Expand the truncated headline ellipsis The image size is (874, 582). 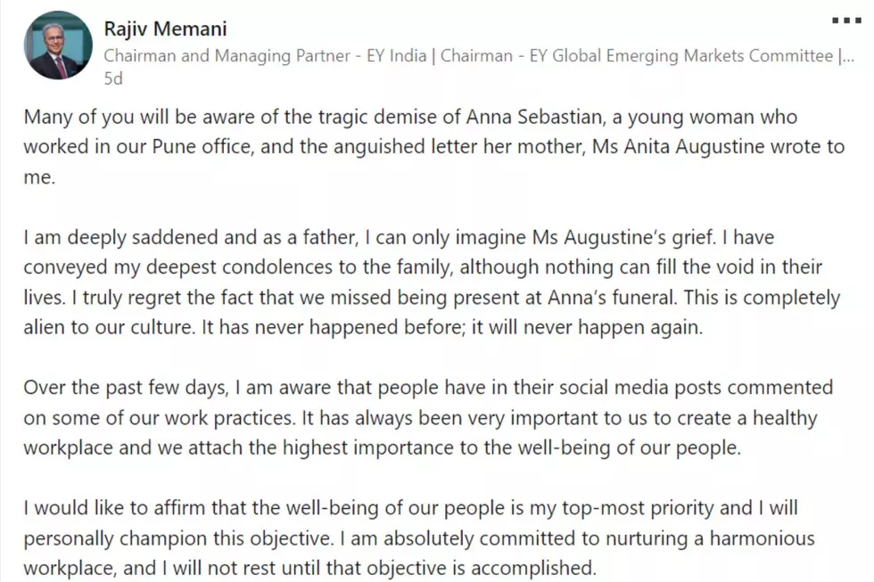[x=846, y=55]
